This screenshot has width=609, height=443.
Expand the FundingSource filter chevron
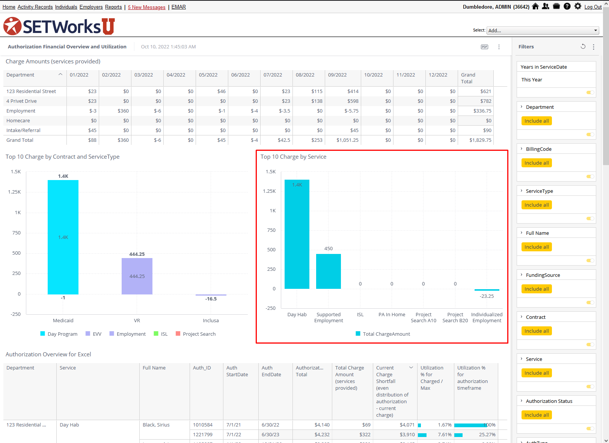coord(522,275)
